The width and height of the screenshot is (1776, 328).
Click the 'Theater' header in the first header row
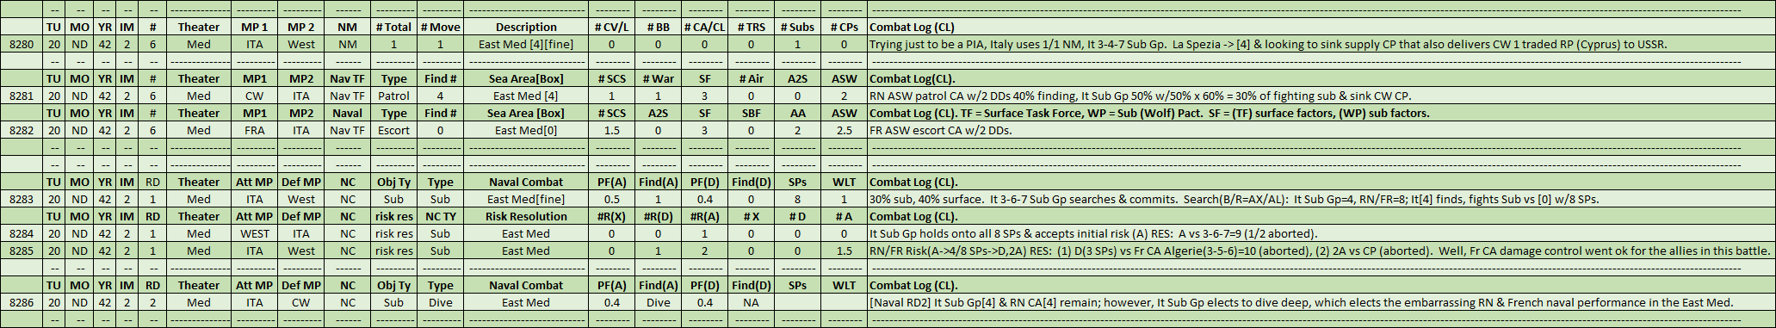point(199,27)
